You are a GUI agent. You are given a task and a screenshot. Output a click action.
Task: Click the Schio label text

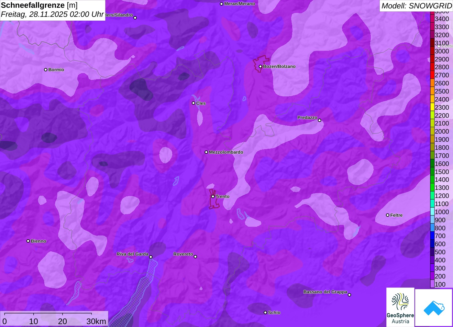pyautogui.click(x=274, y=312)
